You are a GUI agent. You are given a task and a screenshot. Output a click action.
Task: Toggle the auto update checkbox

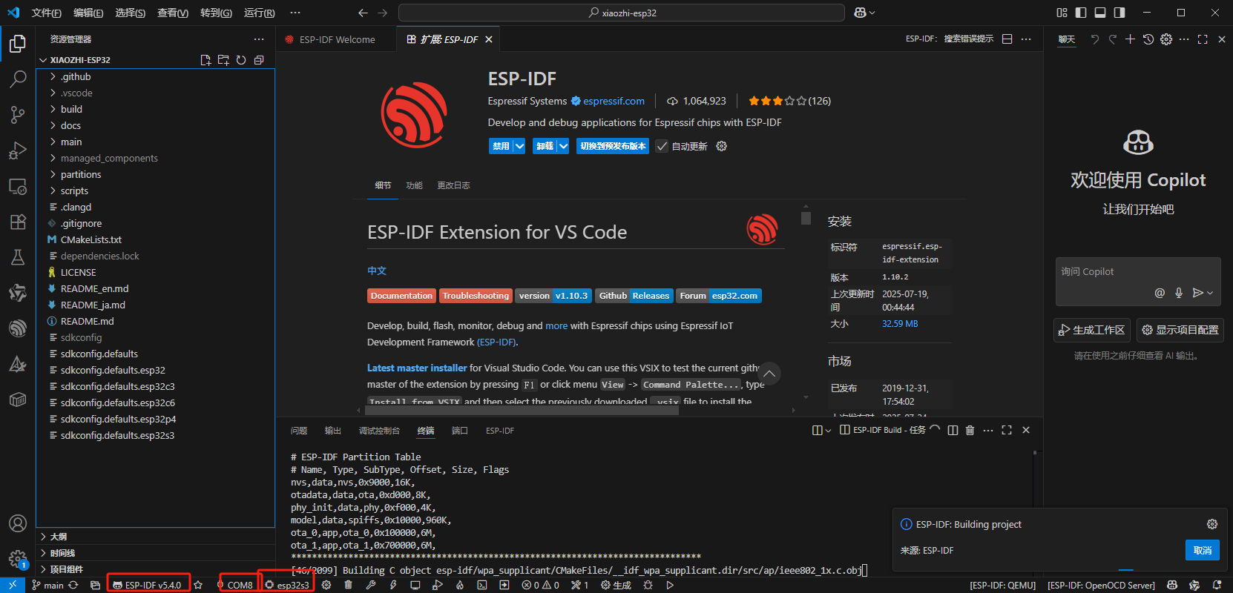(x=662, y=146)
